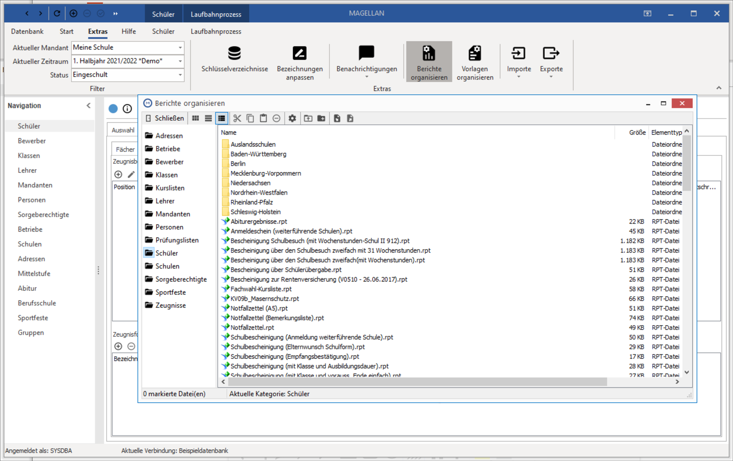Select the Schüler title bar tab

click(163, 14)
